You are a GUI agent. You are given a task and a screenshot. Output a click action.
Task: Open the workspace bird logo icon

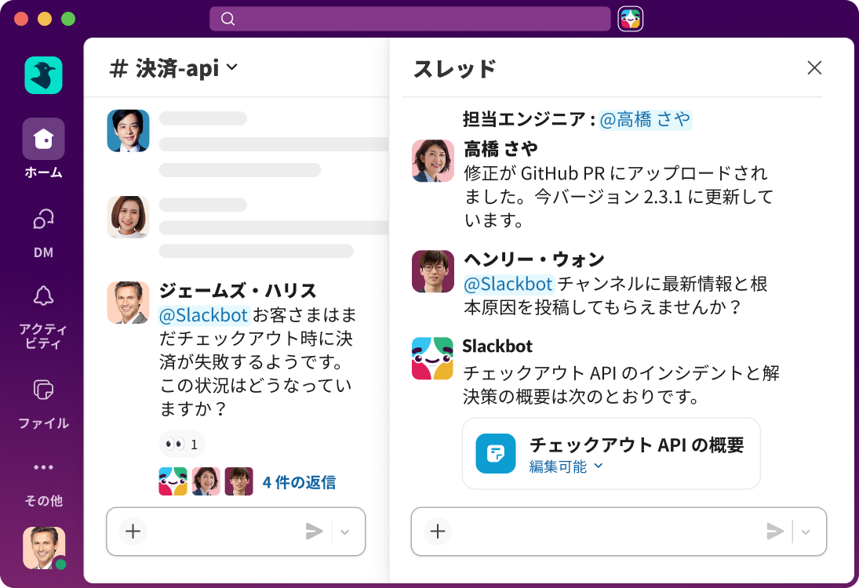click(43, 75)
